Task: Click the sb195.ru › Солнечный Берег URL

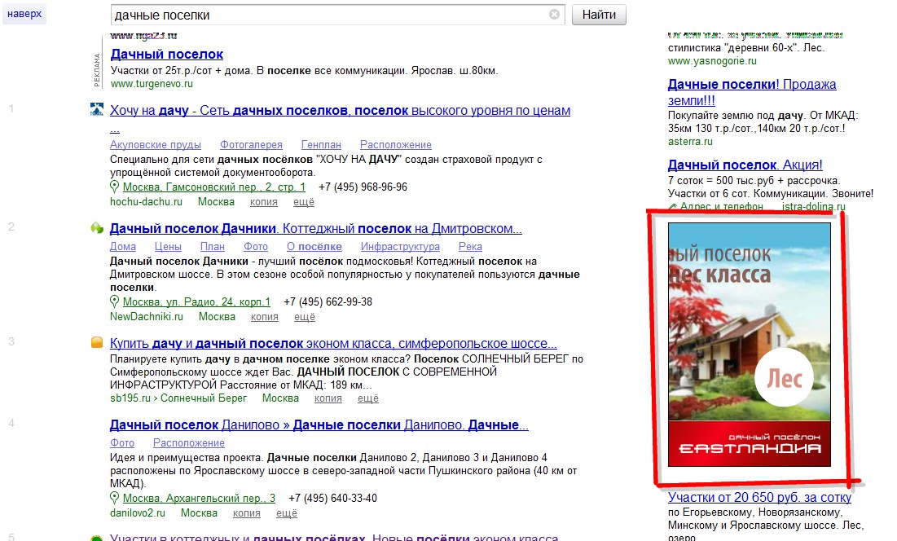Action: 178,398
